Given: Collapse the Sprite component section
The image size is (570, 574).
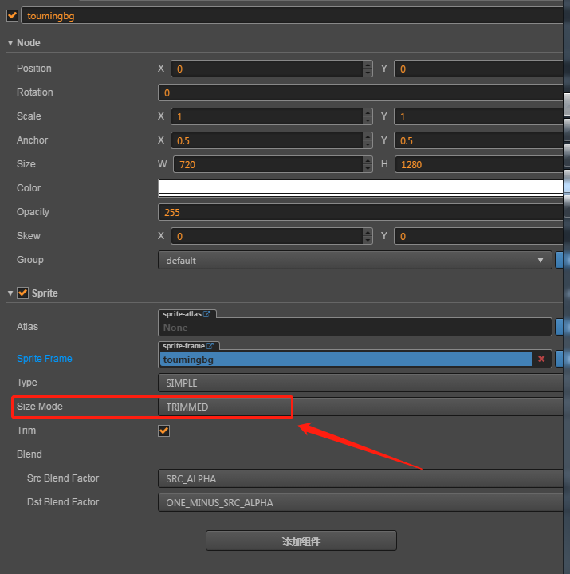Looking at the screenshot, I should coord(10,293).
